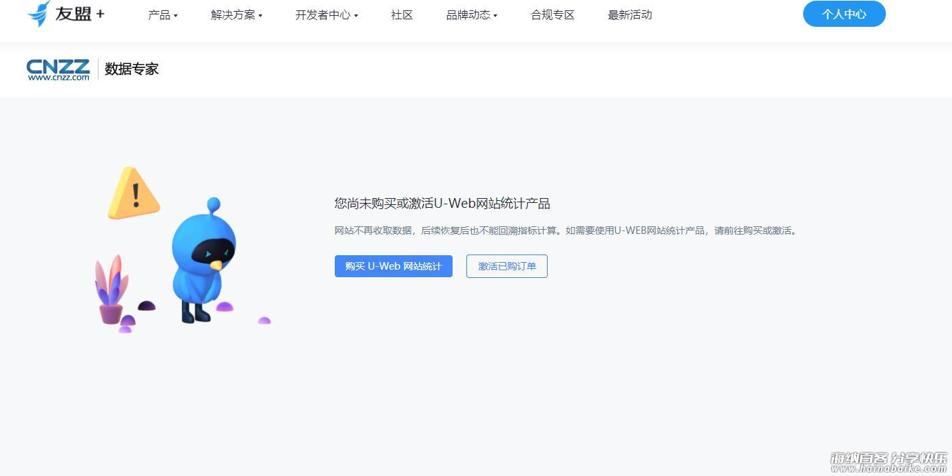952x476 pixels.
Task: Open the 开发者中心 dropdown
Action: [327, 15]
